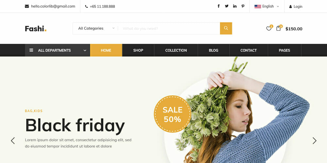Click the envelope email icon

(x=27, y=6)
